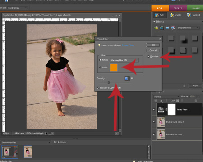Switch to Guided edit mode
Viewport: 203px width, 162px height.
tap(194, 15)
